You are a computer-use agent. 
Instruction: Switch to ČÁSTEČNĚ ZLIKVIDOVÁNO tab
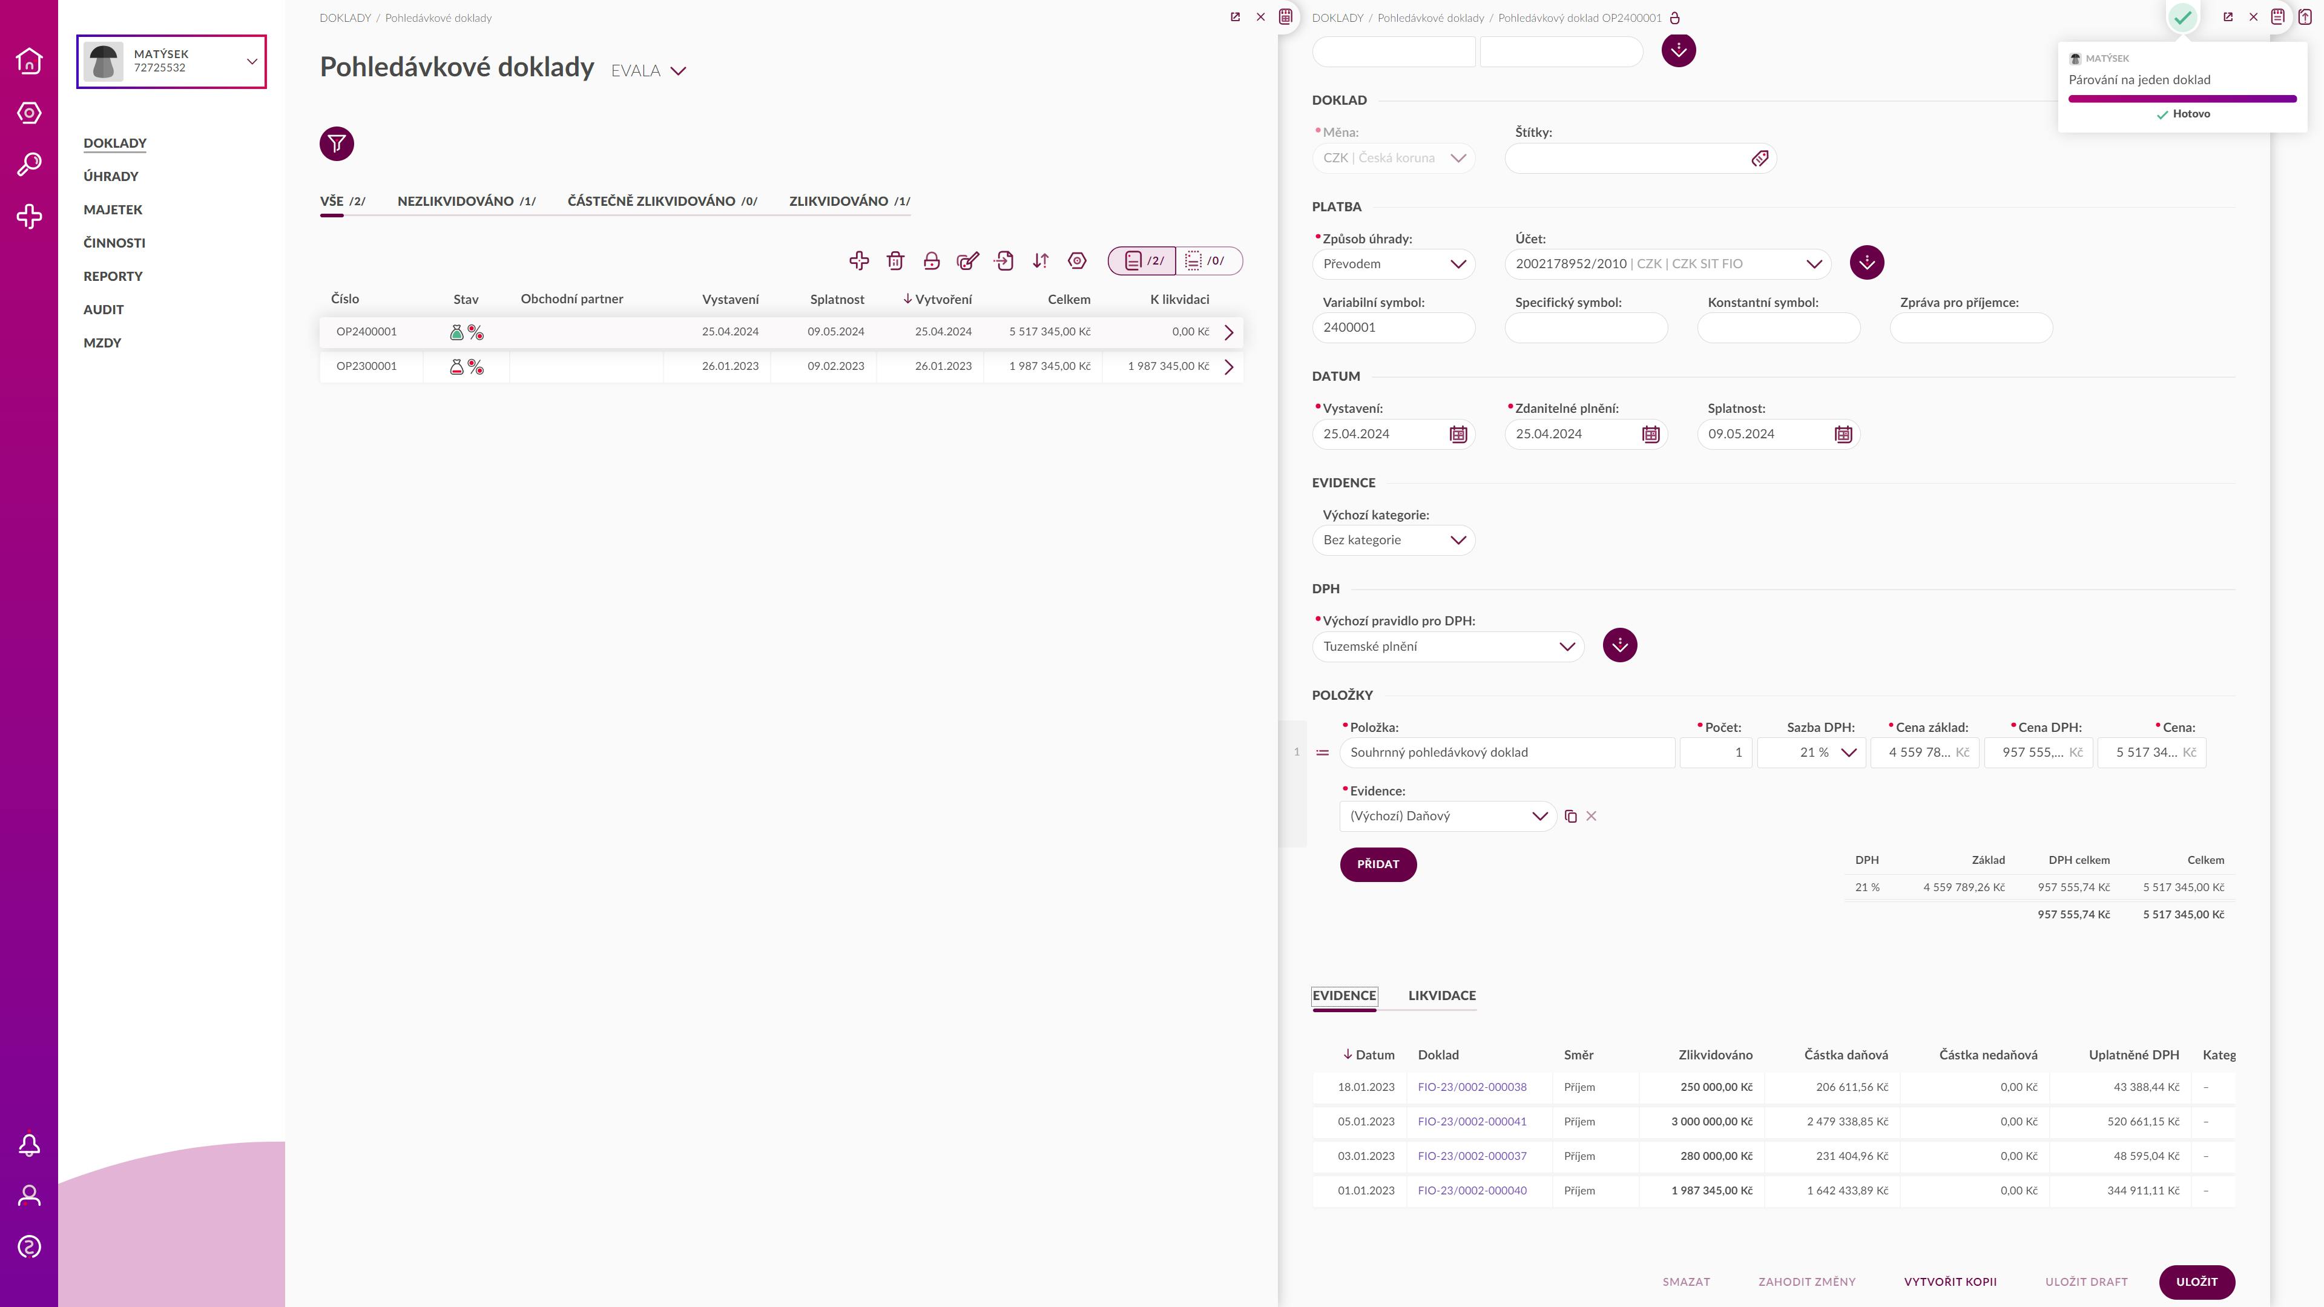[x=662, y=201]
